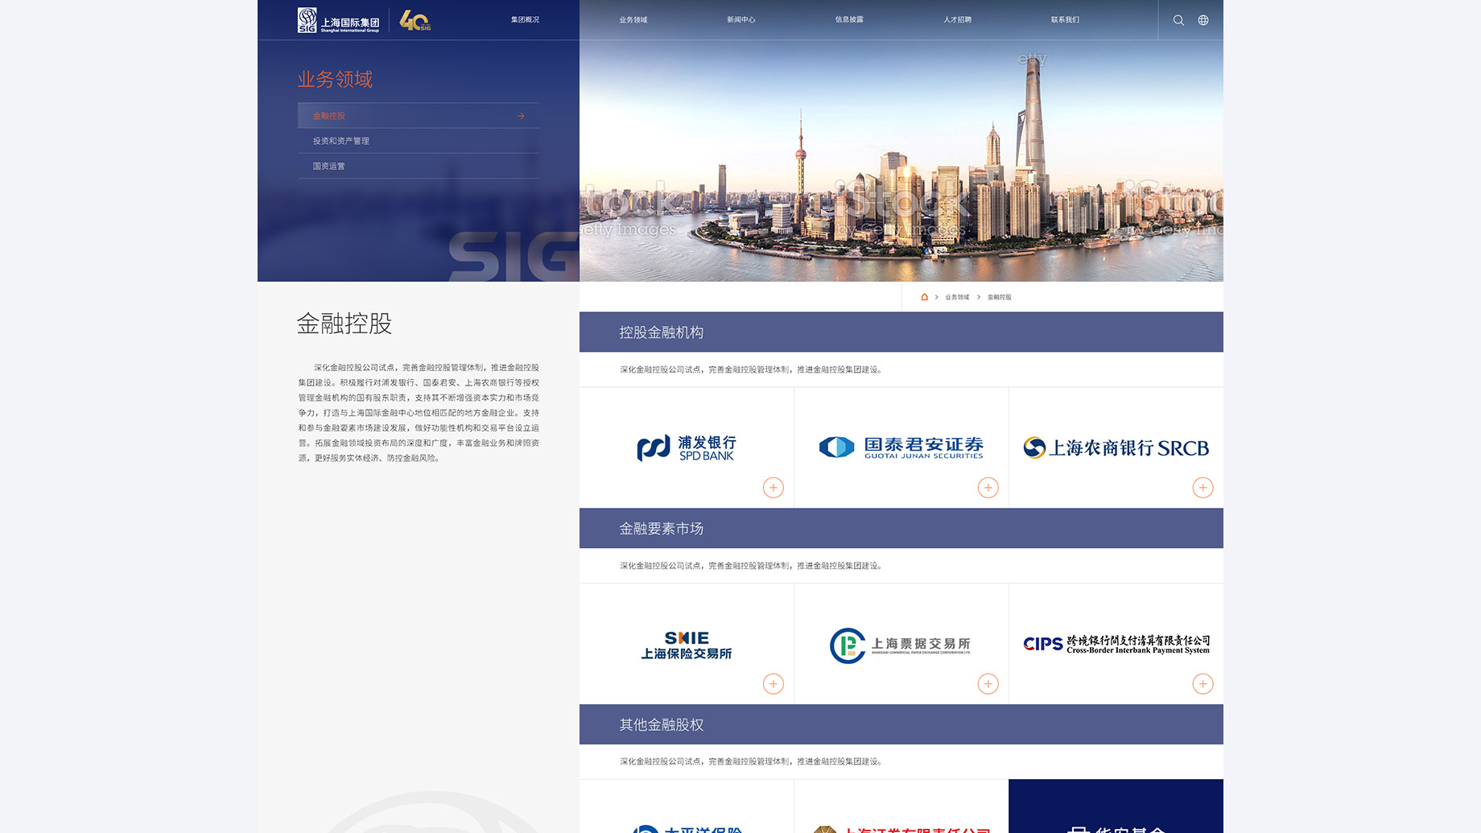Select 金融控股 in sidebar
1481x833 pixels.
(419, 116)
